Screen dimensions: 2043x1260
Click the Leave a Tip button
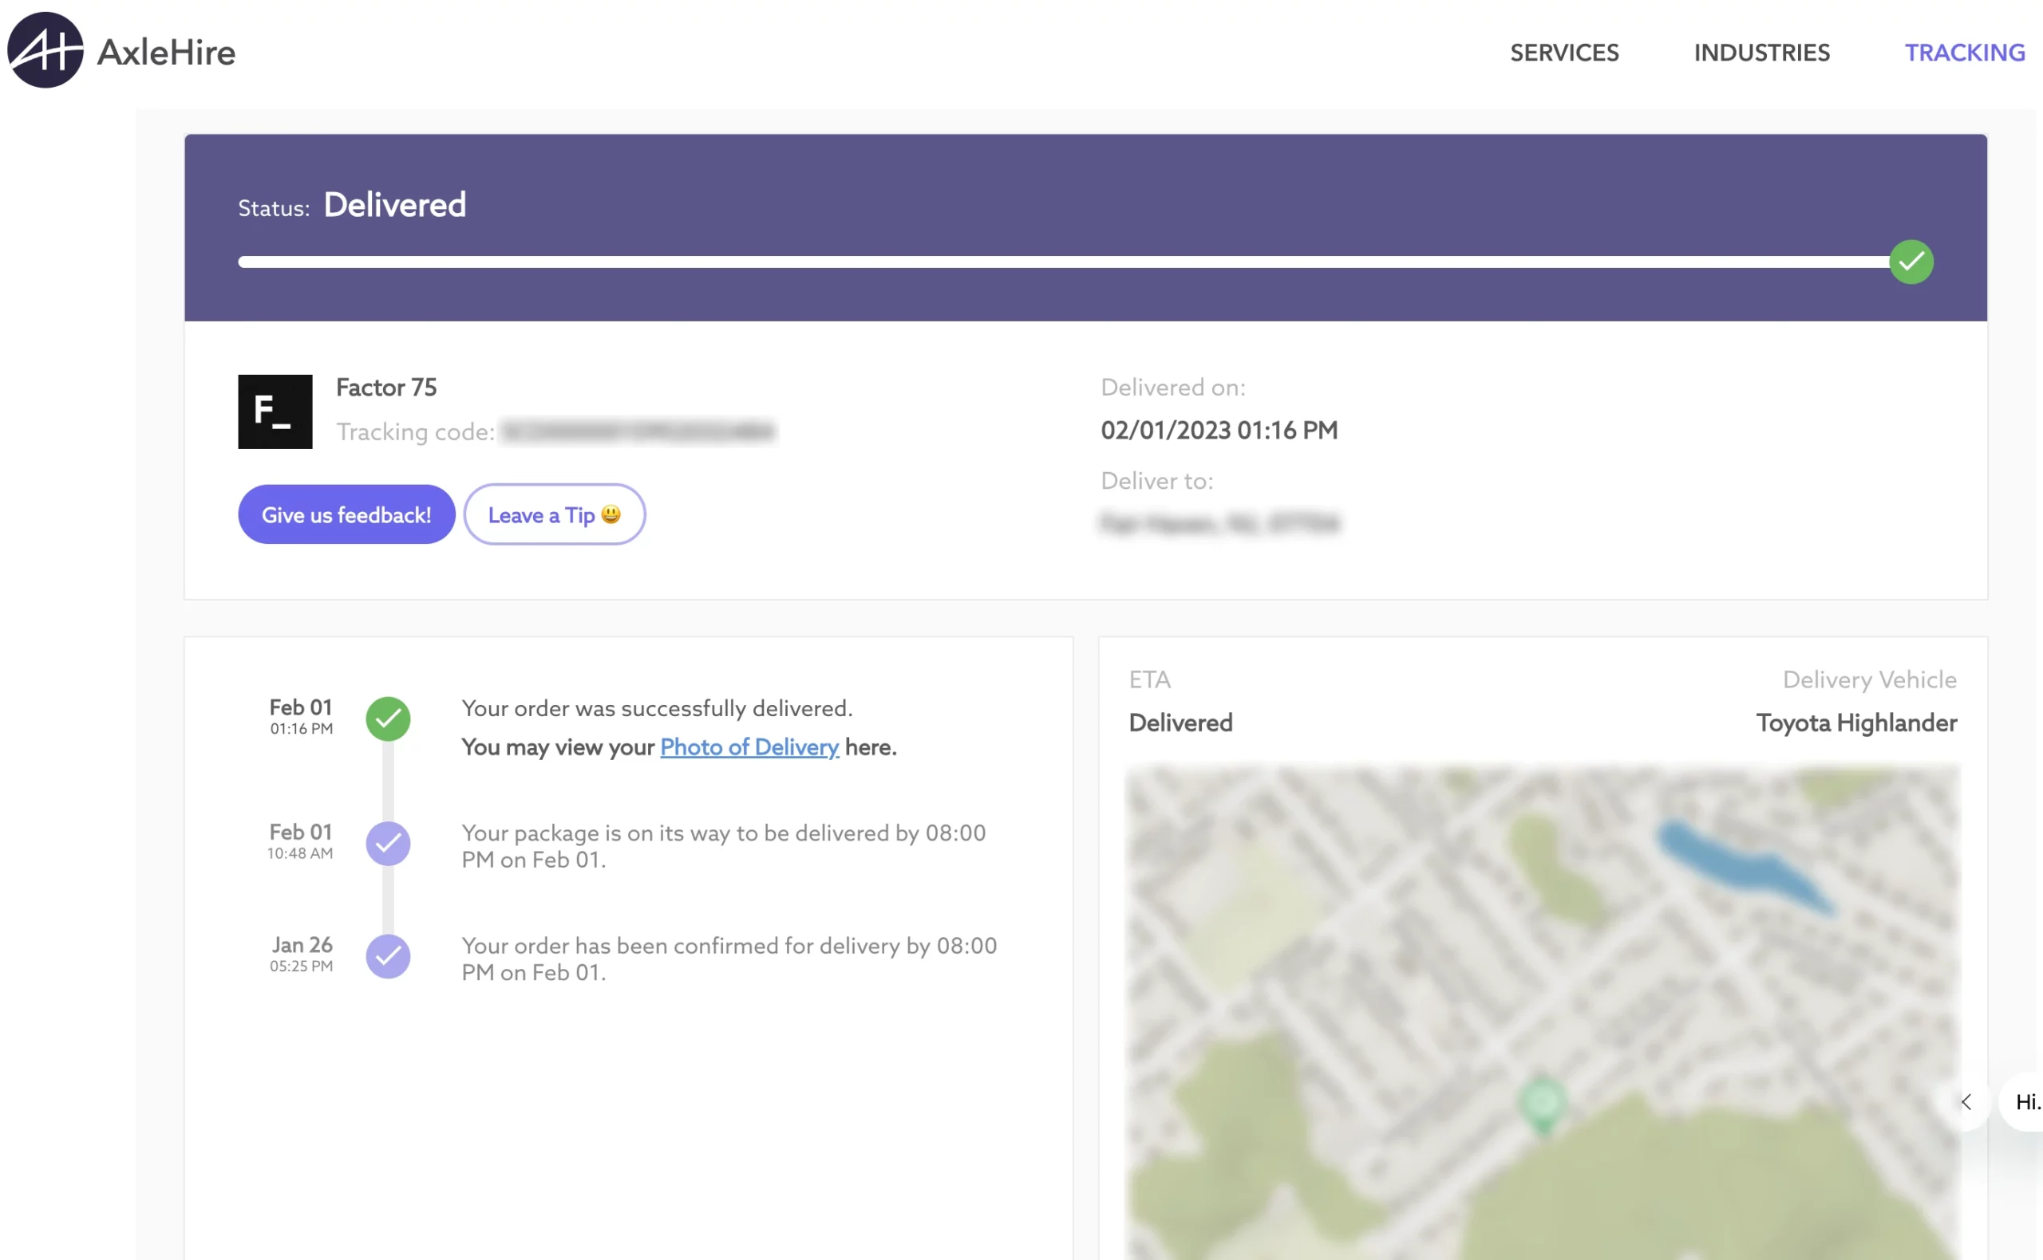click(x=553, y=514)
